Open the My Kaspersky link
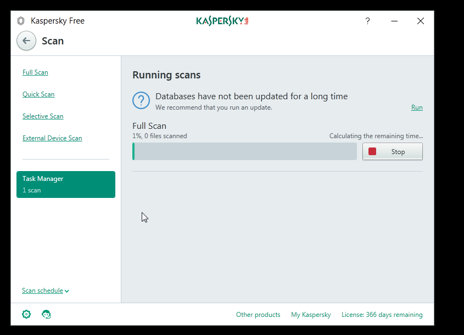The width and height of the screenshot is (464, 335). (311, 315)
